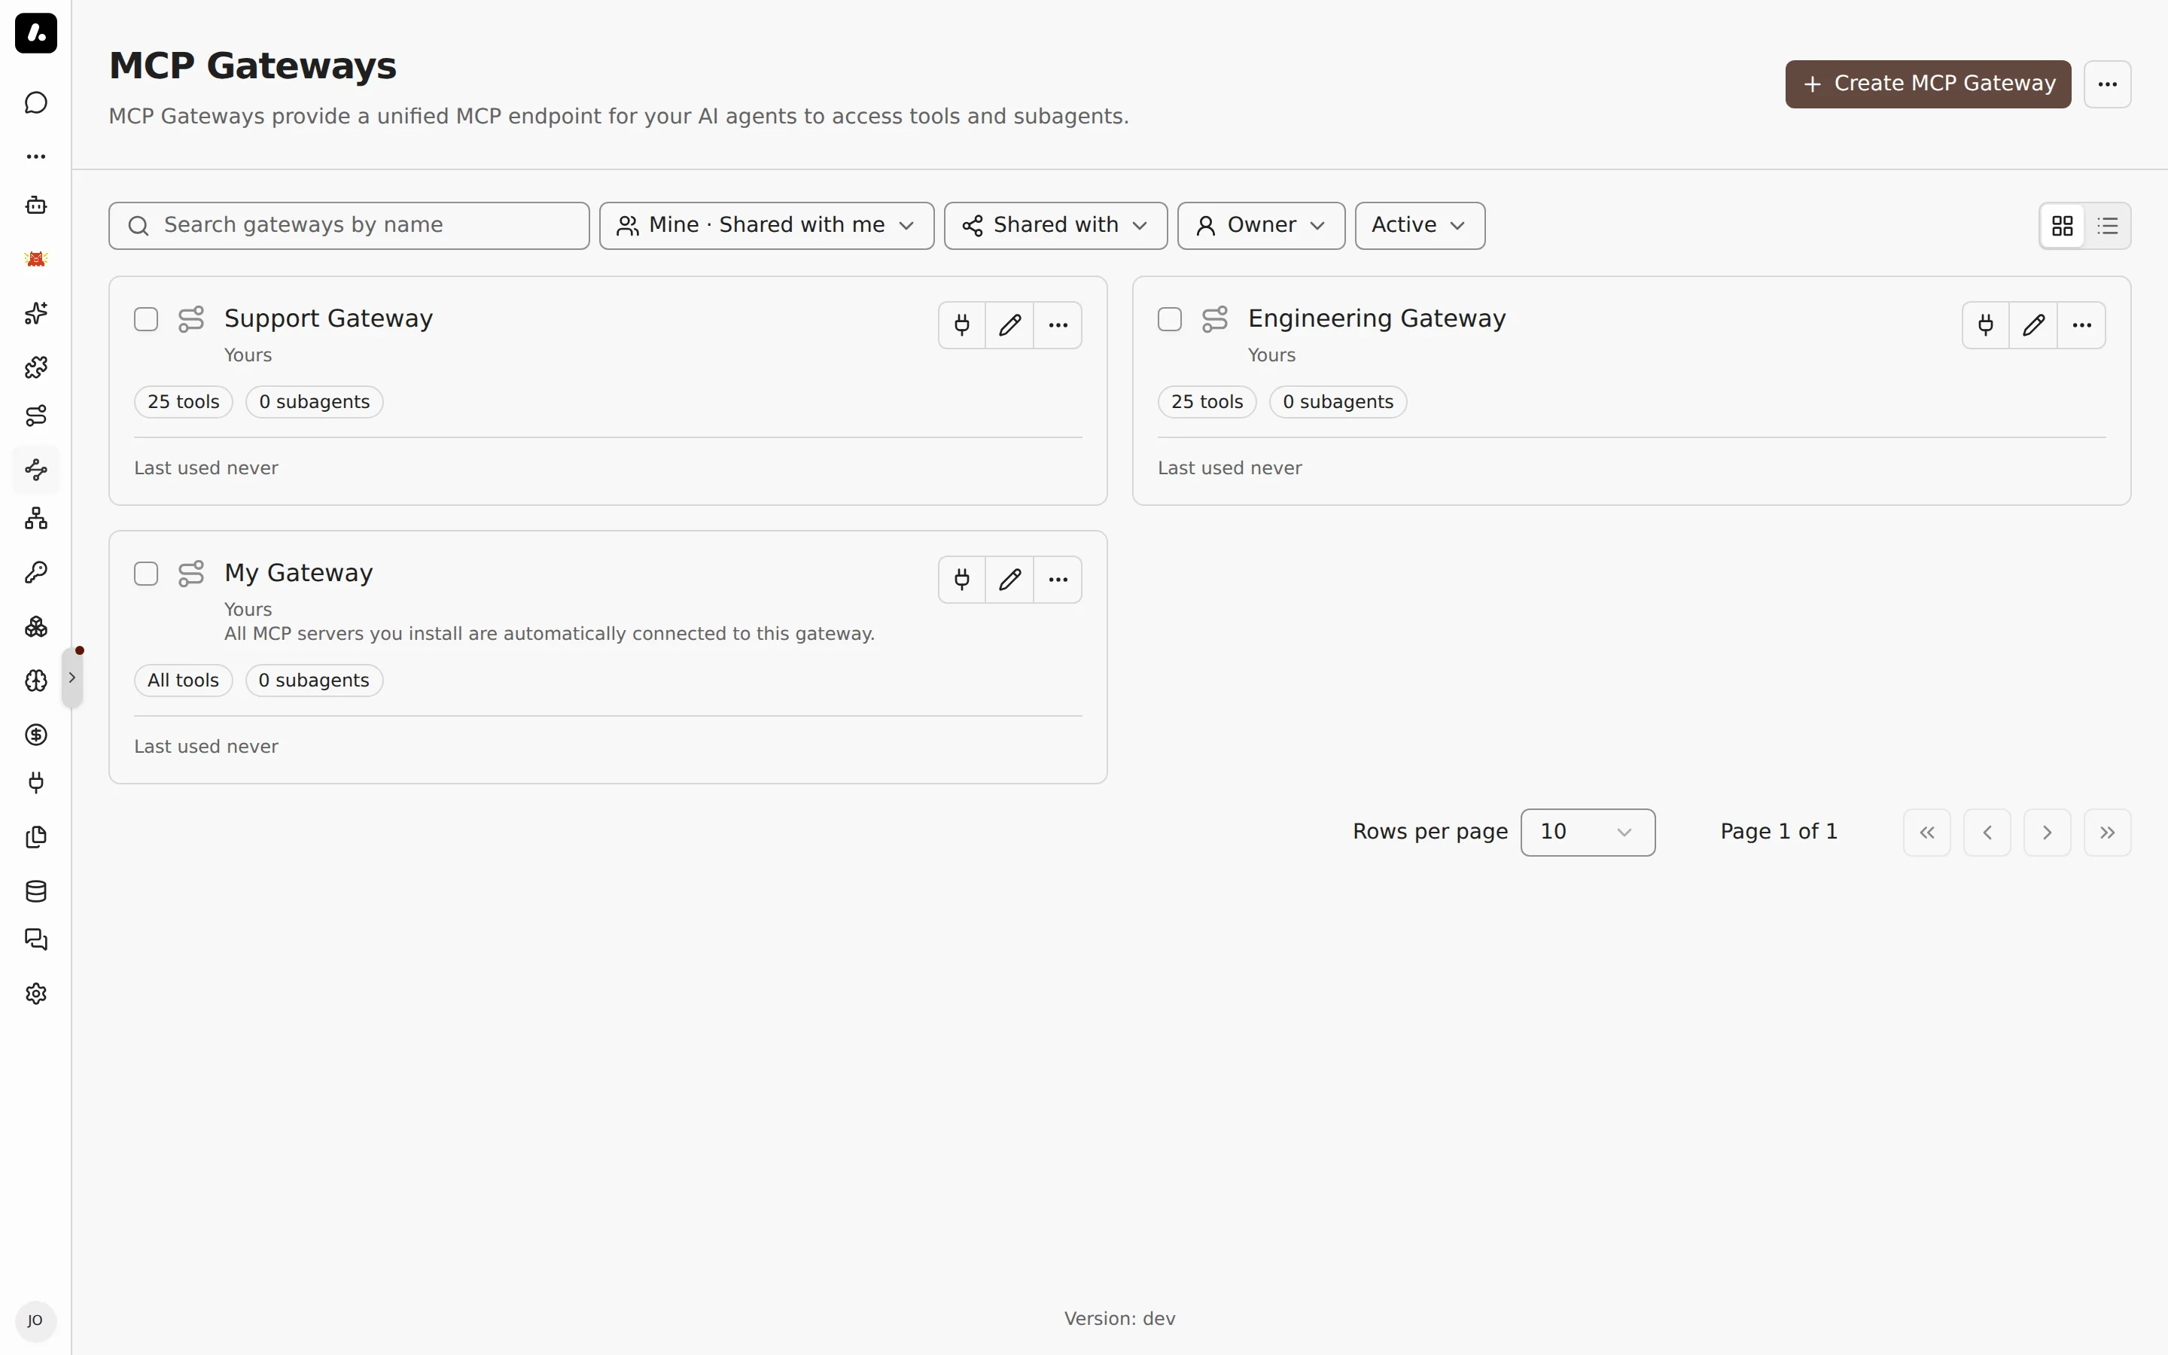Open the Active status filter dropdown
Viewport: 2168px width, 1355px height.
pyautogui.click(x=1420, y=226)
